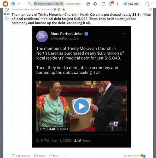Click the Advertise button
The image size is (156, 158).
tap(131, 4)
